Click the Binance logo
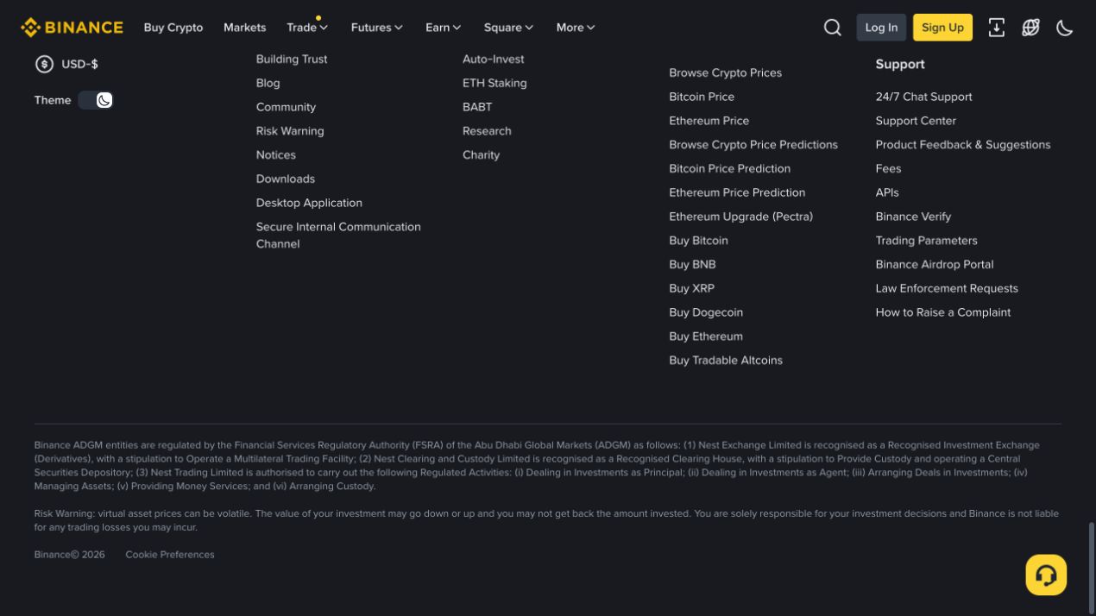Screen dimensions: 1096x616 coord(72,28)
